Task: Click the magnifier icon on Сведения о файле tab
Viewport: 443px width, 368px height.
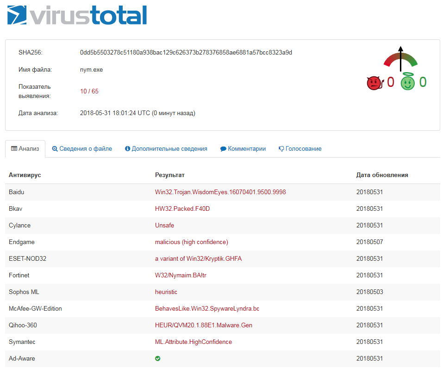Action: (55, 149)
